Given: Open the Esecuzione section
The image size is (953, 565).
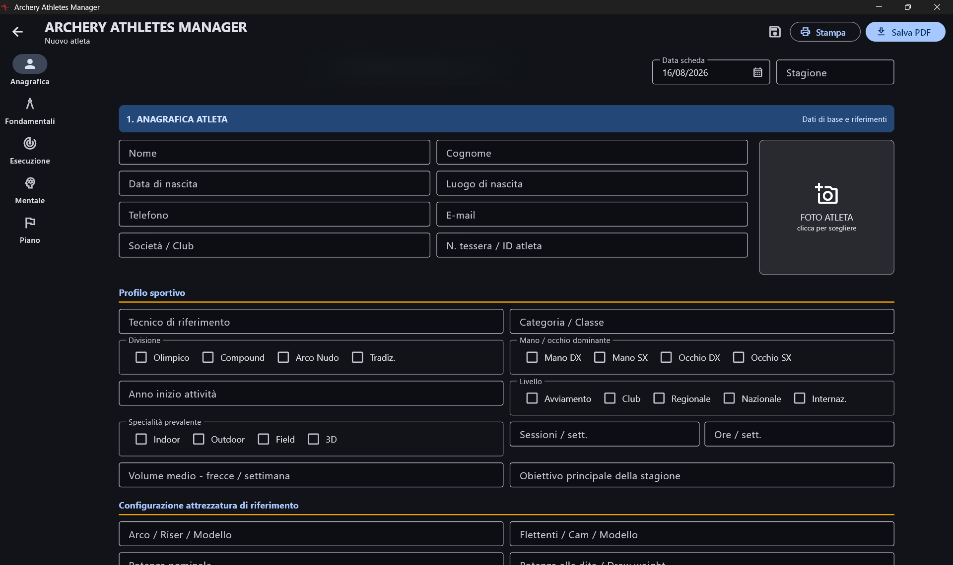Looking at the screenshot, I should tap(30, 151).
